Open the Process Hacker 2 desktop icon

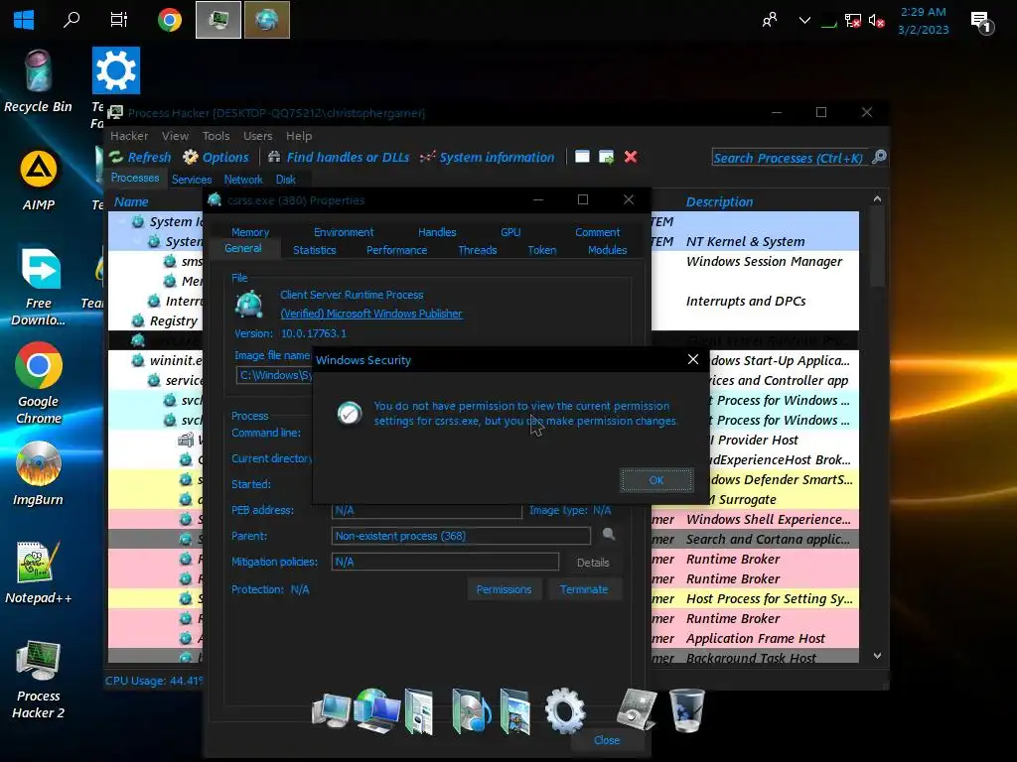(x=39, y=680)
